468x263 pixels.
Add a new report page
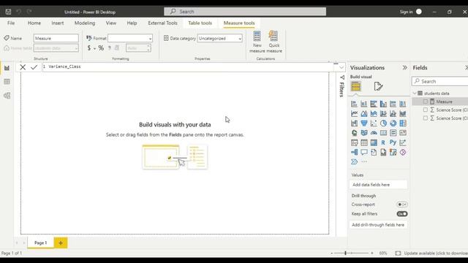click(x=61, y=243)
